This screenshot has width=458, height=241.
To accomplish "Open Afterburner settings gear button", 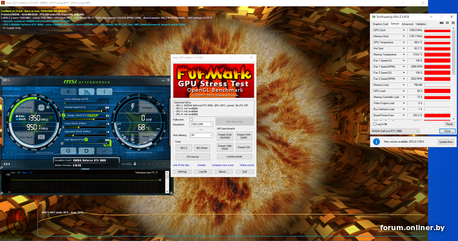I will click(68, 151).
